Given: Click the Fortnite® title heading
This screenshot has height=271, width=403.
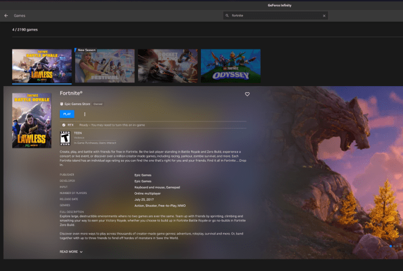Looking at the screenshot, I should pyautogui.click(x=71, y=93).
